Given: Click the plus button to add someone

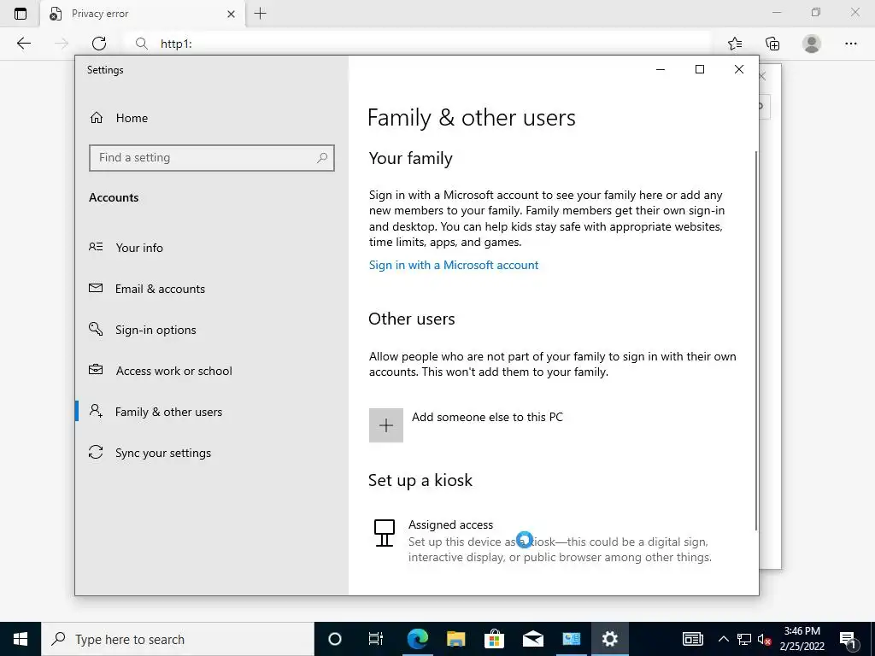Looking at the screenshot, I should 386,425.
